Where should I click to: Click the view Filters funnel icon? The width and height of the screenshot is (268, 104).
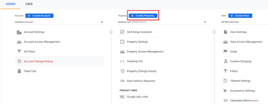tap(225, 71)
